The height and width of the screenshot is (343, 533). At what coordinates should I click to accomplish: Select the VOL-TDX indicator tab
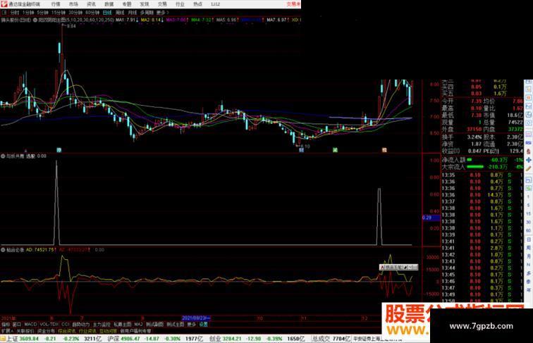coord(49,325)
